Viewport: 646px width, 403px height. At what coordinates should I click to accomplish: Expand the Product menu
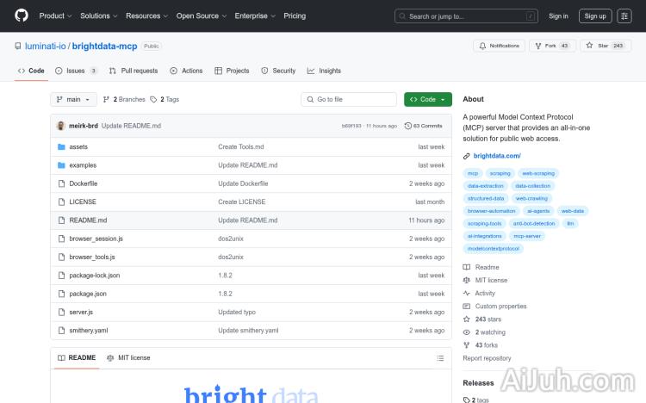coord(55,16)
